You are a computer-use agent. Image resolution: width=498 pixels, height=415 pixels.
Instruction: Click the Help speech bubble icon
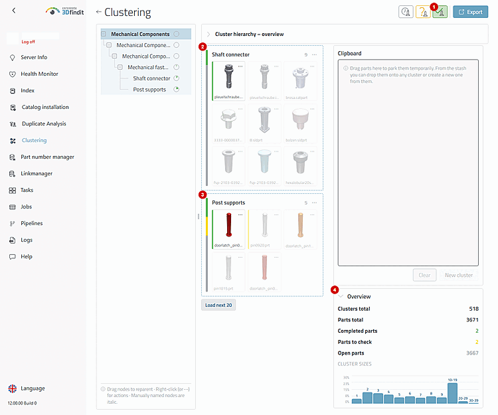pyautogui.click(x=13, y=256)
